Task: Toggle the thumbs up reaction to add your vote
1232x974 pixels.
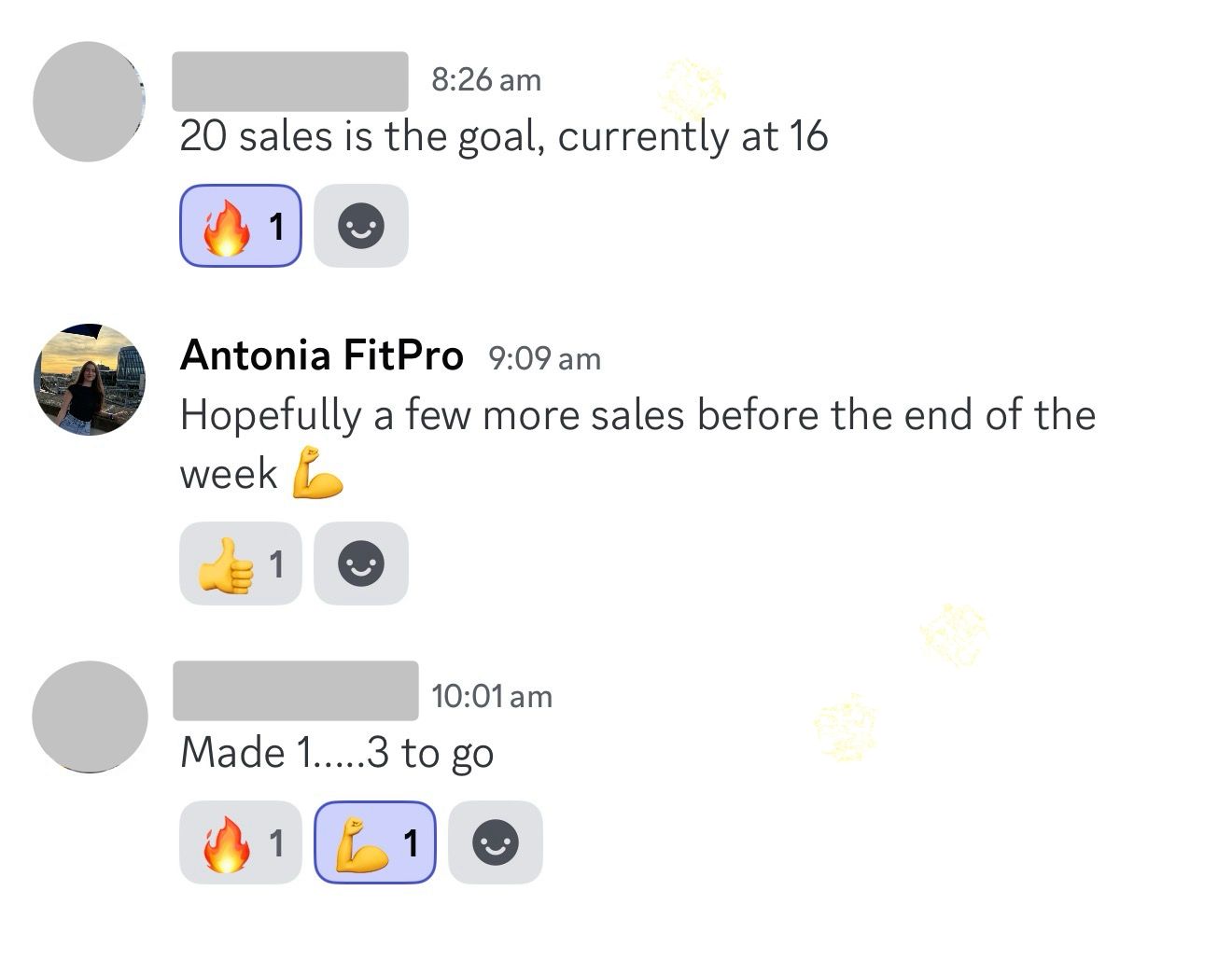Action: [240, 564]
